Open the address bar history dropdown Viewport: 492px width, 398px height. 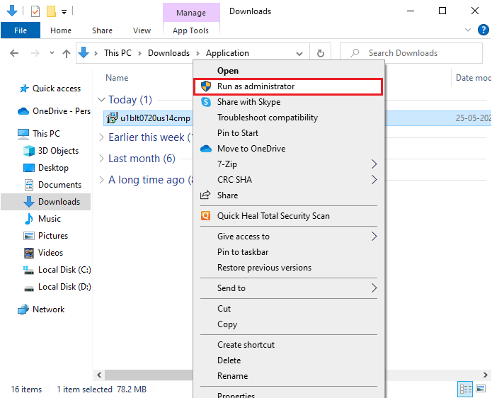[x=299, y=53]
